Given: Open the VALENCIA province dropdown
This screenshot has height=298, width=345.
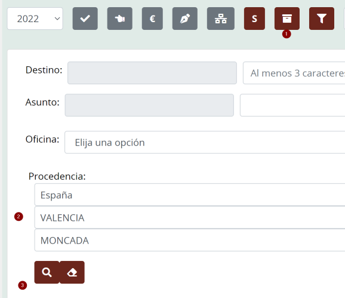Looking at the screenshot, I should tap(190, 217).
